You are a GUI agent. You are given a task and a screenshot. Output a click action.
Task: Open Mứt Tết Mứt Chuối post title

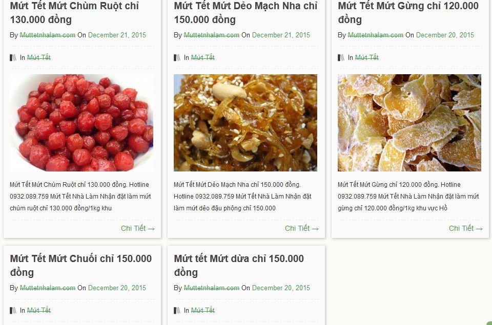(x=81, y=266)
